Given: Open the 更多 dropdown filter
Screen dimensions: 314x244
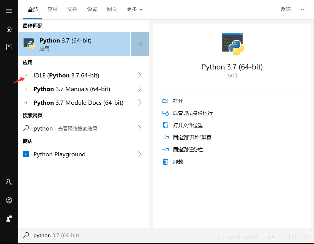Looking at the screenshot, I should point(134,9).
